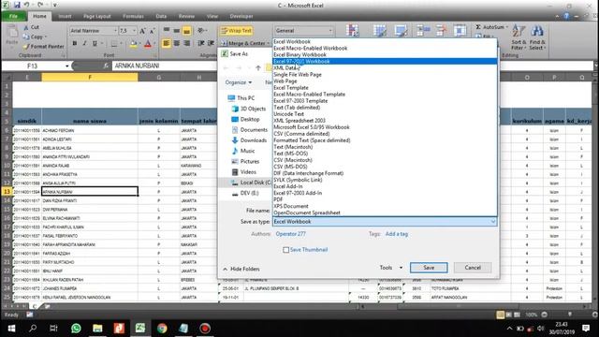
Task: Open Google Chrome from the taskbar
Action: pos(162,329)
